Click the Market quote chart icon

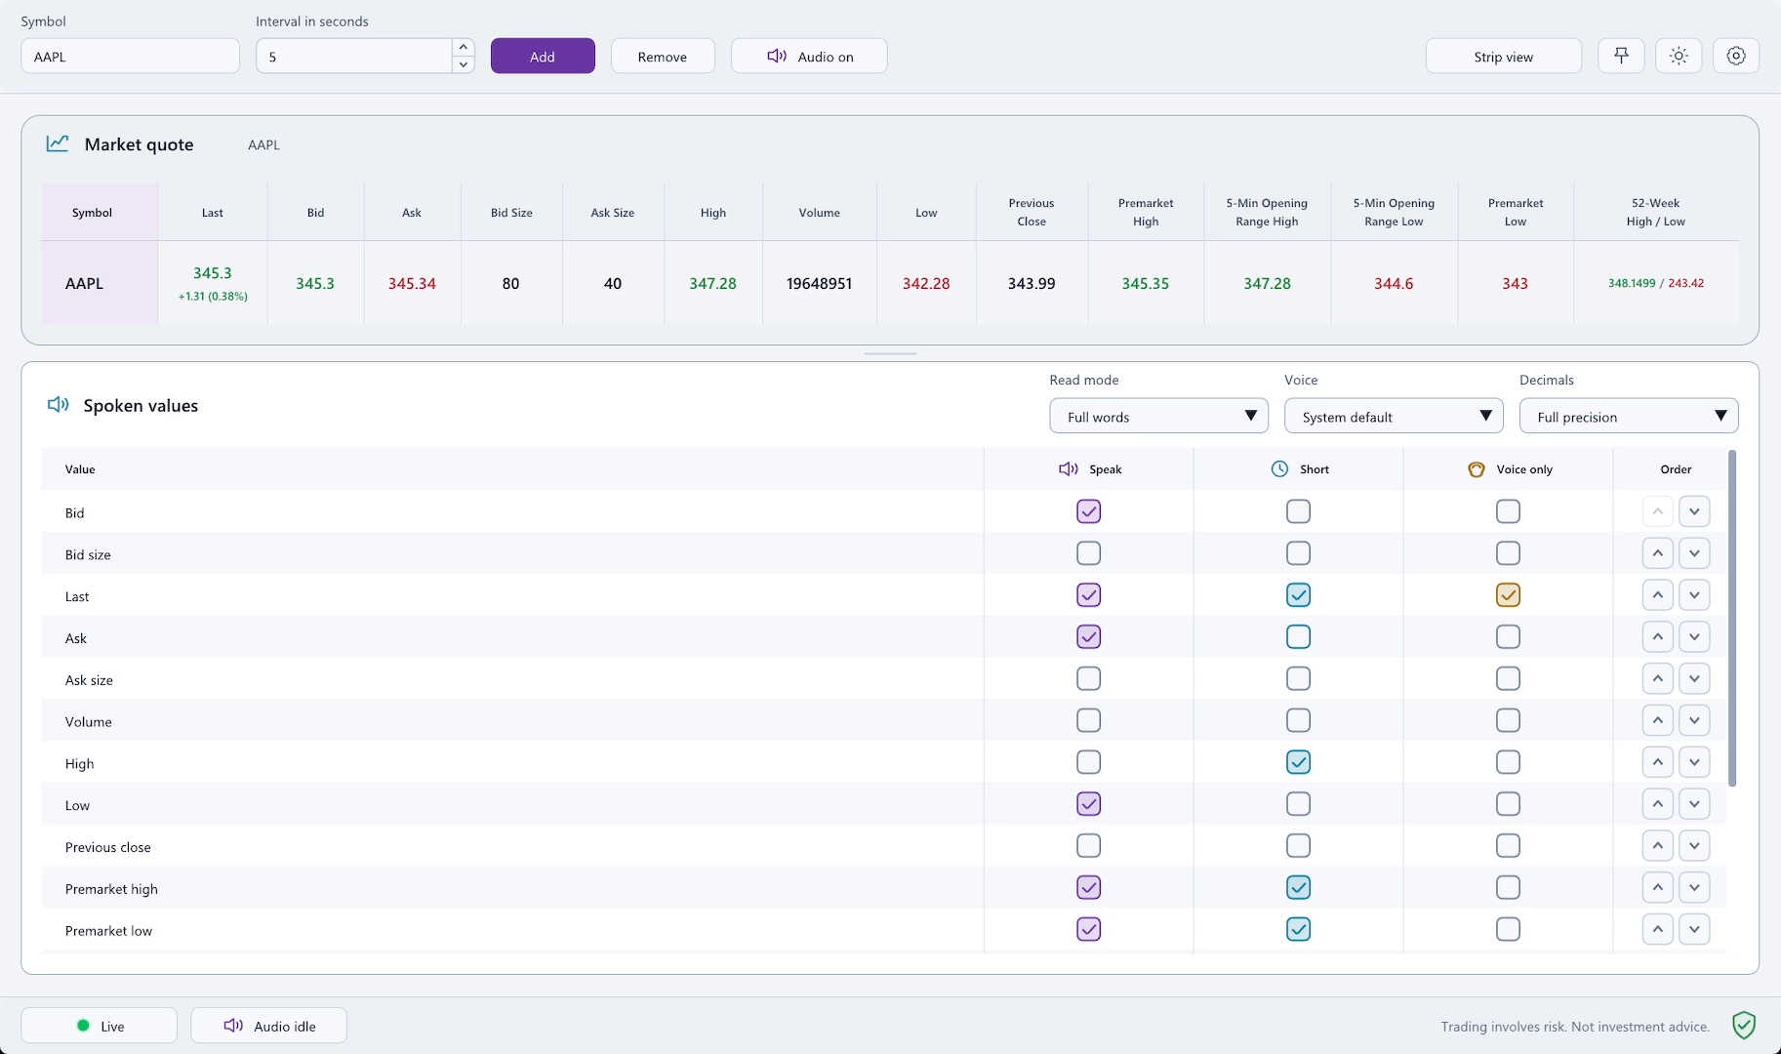58,143
